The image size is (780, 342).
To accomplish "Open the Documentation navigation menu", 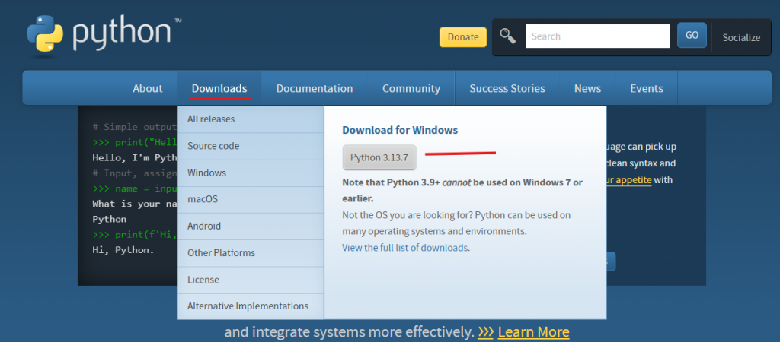I will (x=315, y=88).
